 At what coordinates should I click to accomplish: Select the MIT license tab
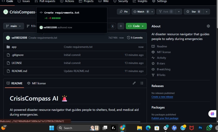pos(37,83)
